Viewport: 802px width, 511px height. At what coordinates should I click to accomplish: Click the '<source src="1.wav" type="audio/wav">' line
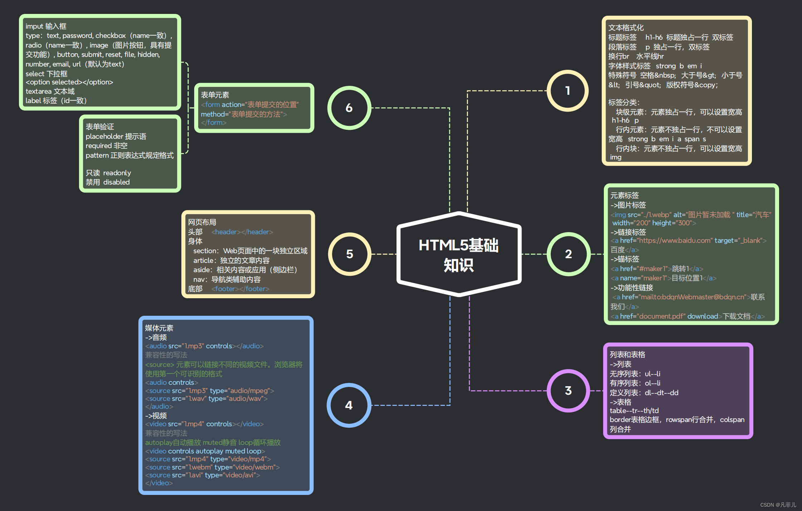pyautogui.click(x=206, y=399)
